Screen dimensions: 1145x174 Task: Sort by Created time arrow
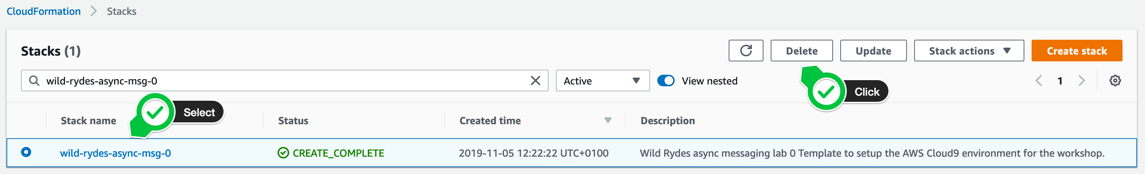click(x=608, y=121)
